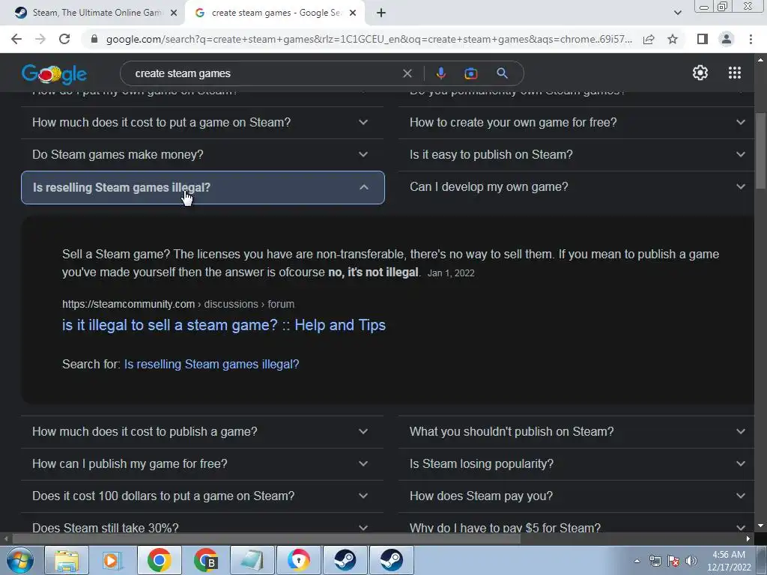Viewport: 767px width, 575px height.
Task: Expand "Why do I have to pay $5 for Steam?"
Action: [577, 524]
